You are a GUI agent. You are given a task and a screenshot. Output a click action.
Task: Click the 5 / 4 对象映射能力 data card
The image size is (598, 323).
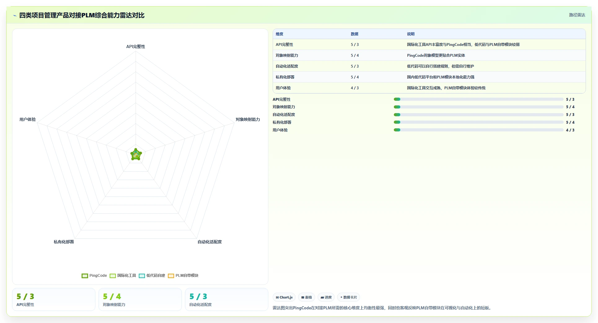[140, 299]
